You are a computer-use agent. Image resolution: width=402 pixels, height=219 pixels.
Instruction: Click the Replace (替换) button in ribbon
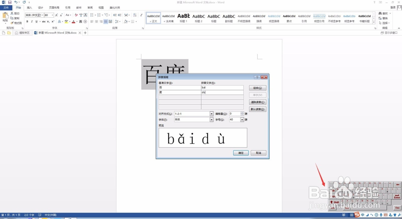383,18
